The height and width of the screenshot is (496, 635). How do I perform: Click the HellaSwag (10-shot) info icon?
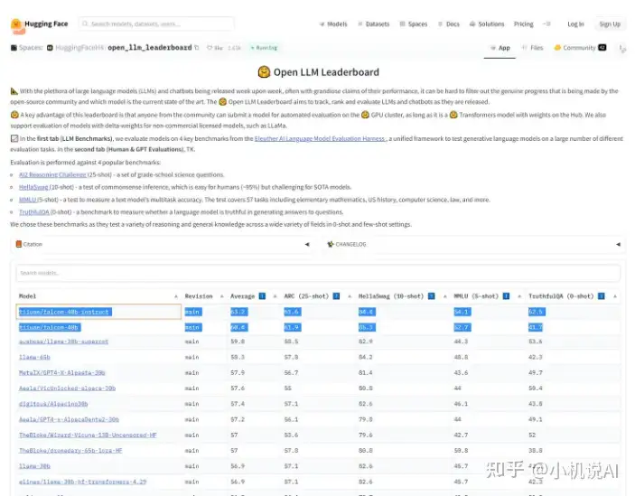(431, 296)
